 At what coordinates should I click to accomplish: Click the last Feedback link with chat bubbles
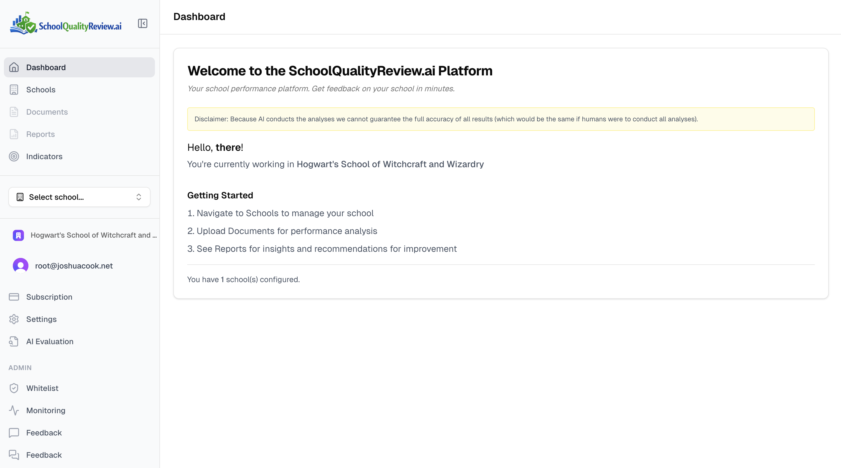pyautogui.click(x=44, y=455)
